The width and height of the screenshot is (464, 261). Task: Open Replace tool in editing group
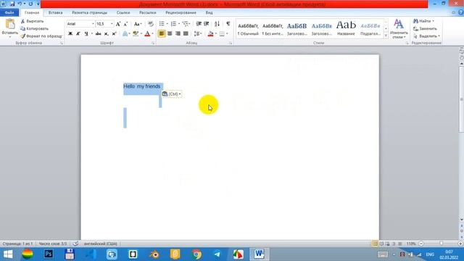(x=425, y=29)
